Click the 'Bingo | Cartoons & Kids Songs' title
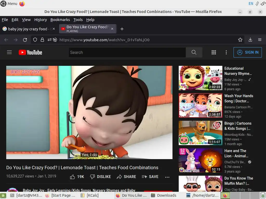The image size is (266, 199). click(x=238, y=126)
